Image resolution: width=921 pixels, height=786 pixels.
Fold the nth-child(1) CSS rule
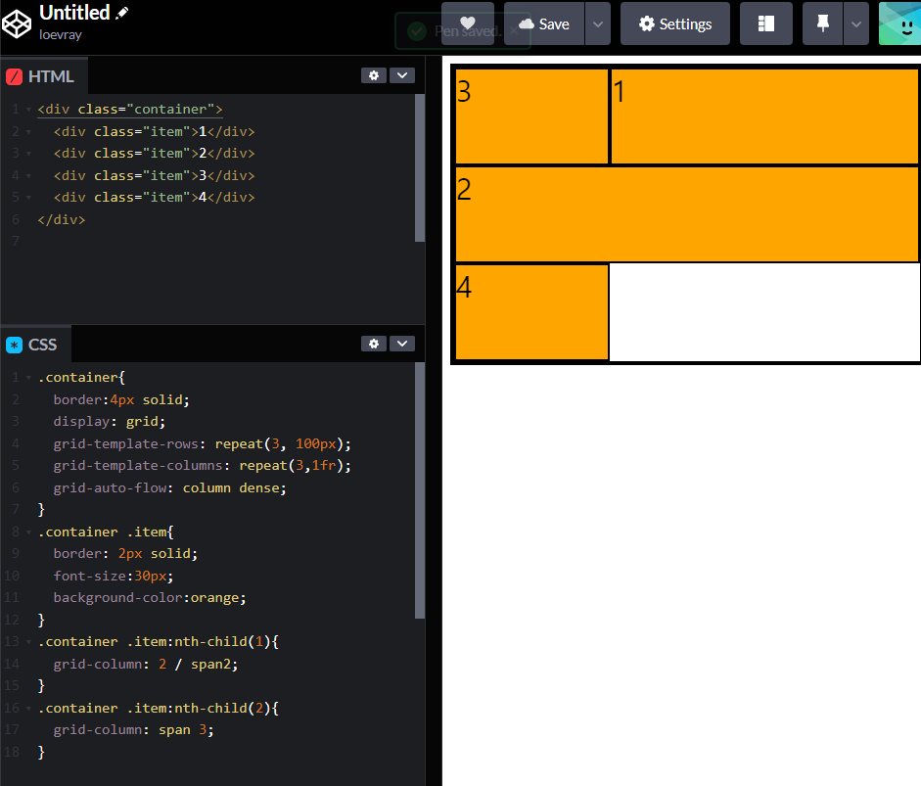(28, 641)
